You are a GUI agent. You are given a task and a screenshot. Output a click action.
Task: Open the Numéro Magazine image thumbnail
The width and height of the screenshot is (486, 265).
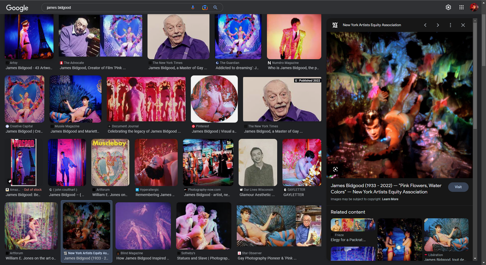294,37
